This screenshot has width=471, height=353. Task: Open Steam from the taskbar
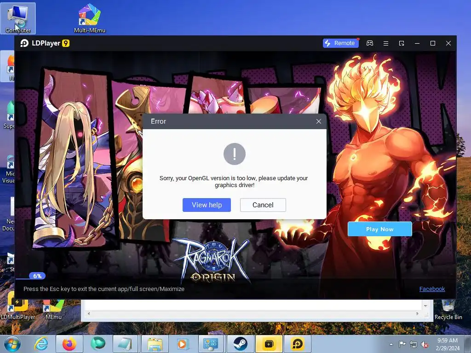click(240, 344)
